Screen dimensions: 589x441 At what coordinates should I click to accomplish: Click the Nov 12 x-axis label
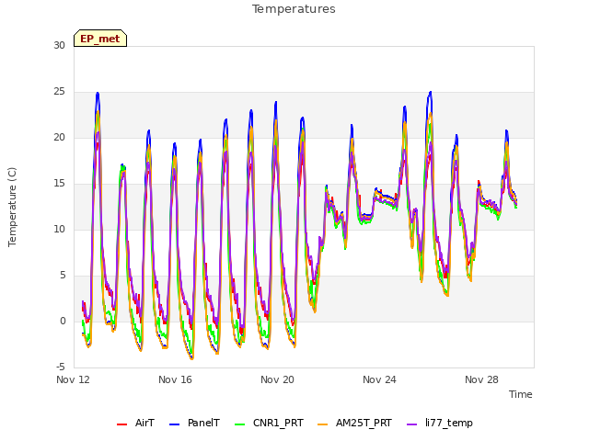point(73,379)
